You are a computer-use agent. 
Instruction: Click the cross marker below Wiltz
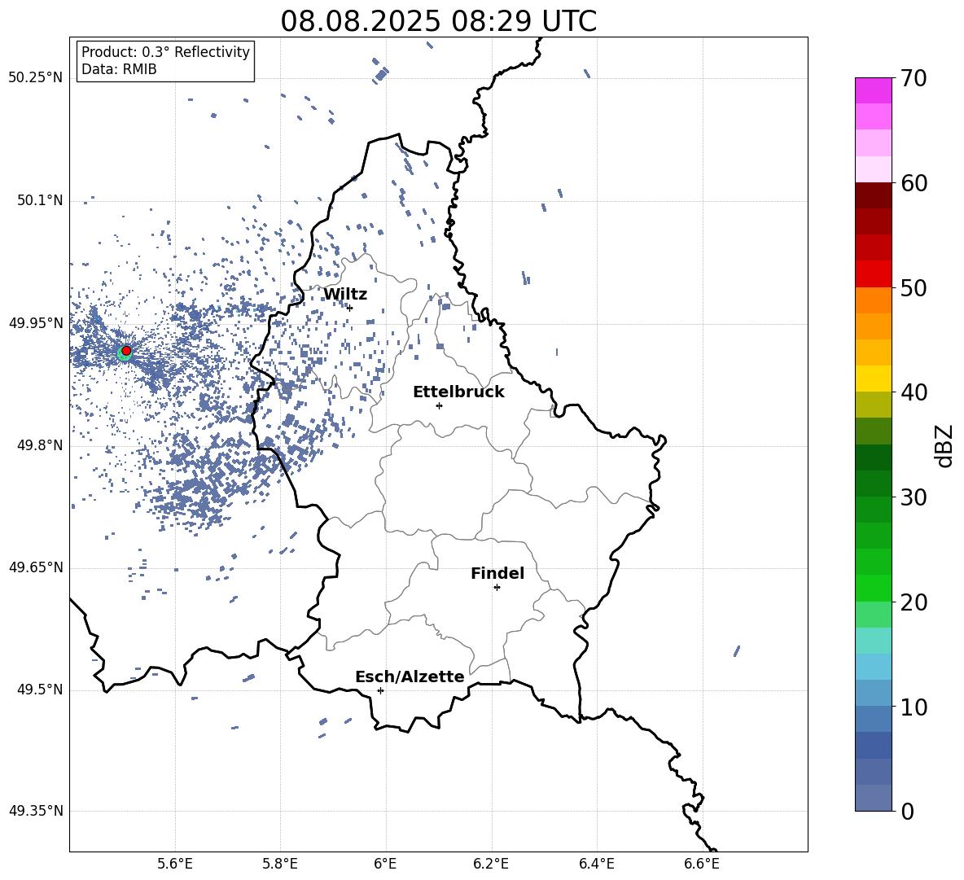(349, 308)
